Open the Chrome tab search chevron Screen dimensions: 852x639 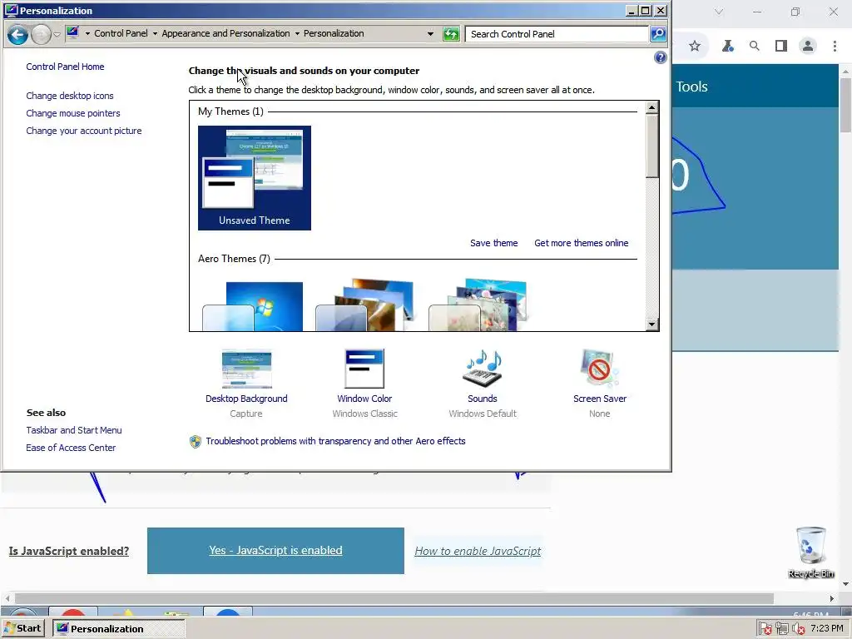719,12
